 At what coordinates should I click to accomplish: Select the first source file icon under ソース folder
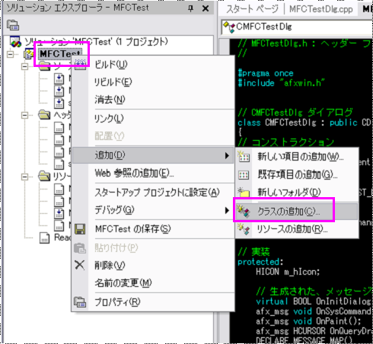tap(59, 79)
